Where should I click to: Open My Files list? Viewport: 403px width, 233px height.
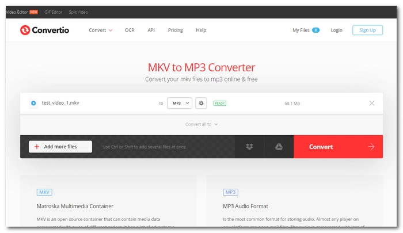[x=301, y=30]
